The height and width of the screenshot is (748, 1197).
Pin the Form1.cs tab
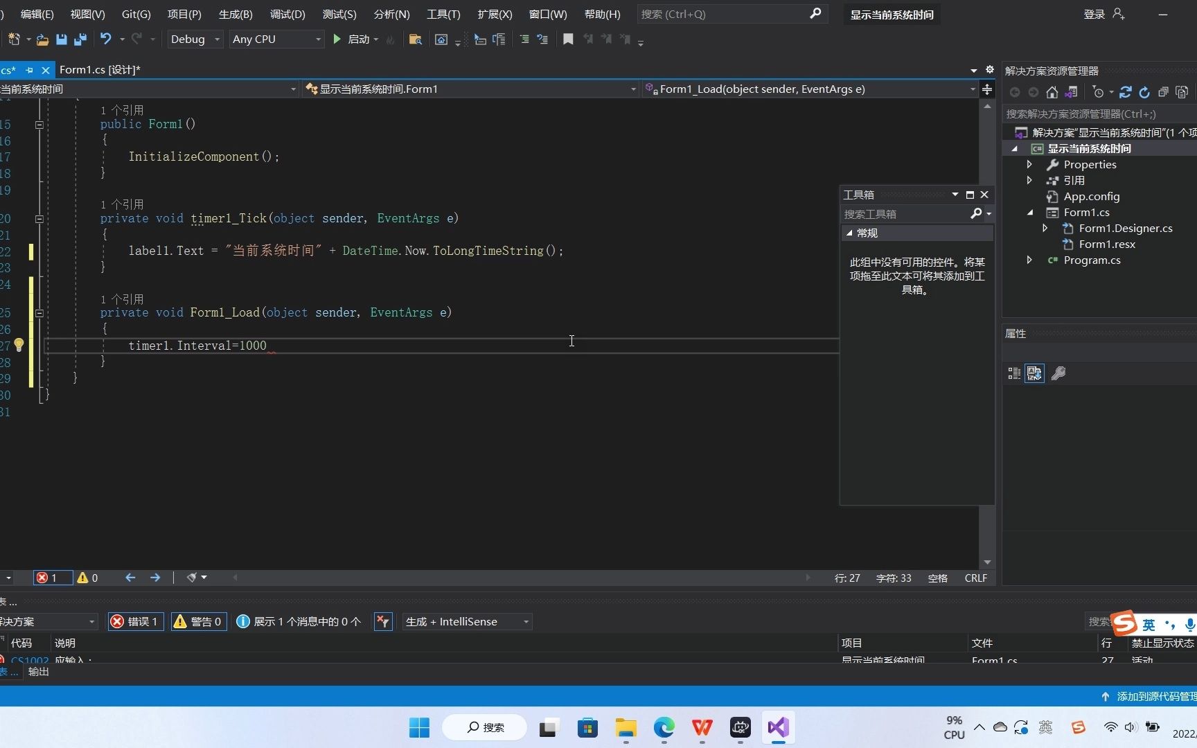(x=29, y=70)
